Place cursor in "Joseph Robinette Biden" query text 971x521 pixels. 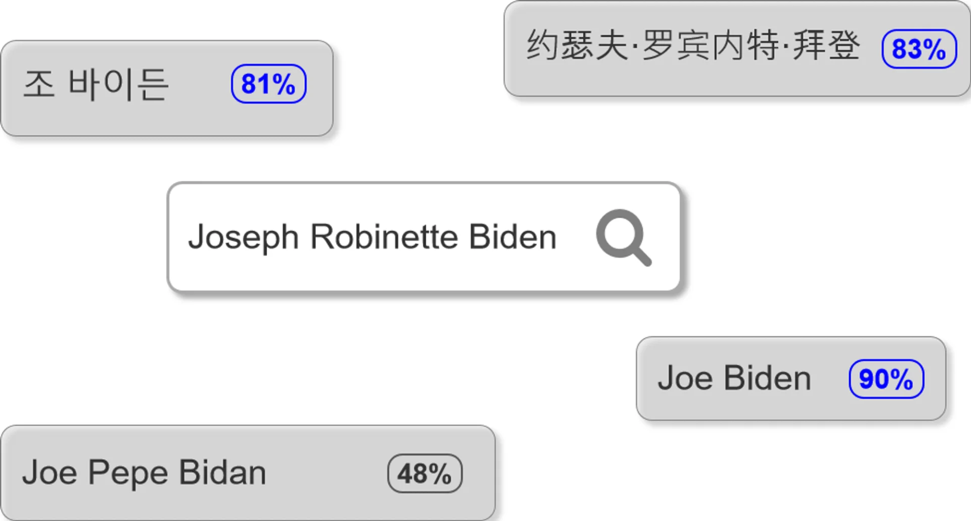[x=372, y=236]
